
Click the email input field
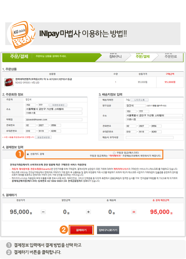54,120
